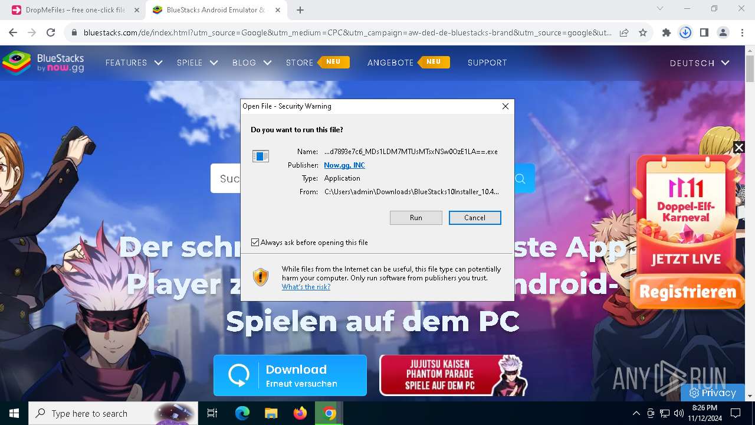Open the What's the risk? link
755x425 pixels.
[x=306, y=287]
